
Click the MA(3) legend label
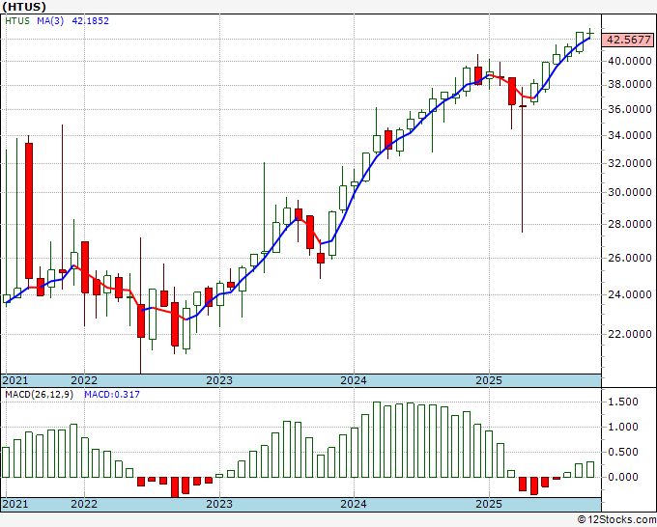point(50,21)
